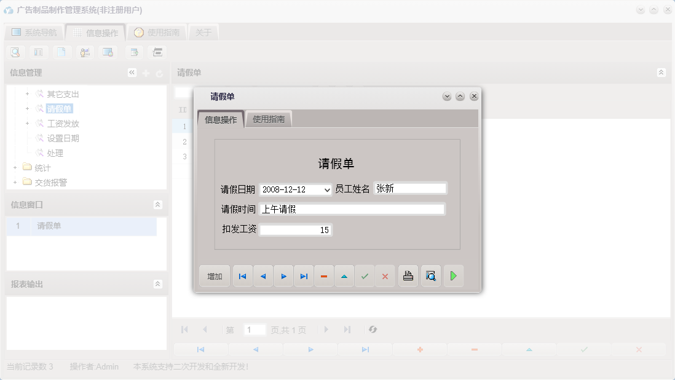Click the green execute arrow in the dialog
Image resolution: width=675 pixels, height=380 pixels.
pos(454,275)
